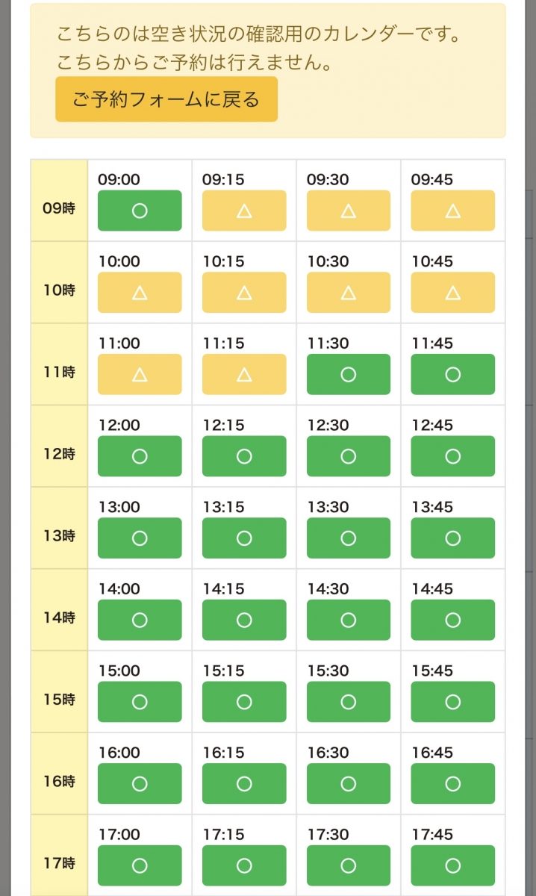Select the 10:00 triangle slot
The image size is (536, 896).
140,293
